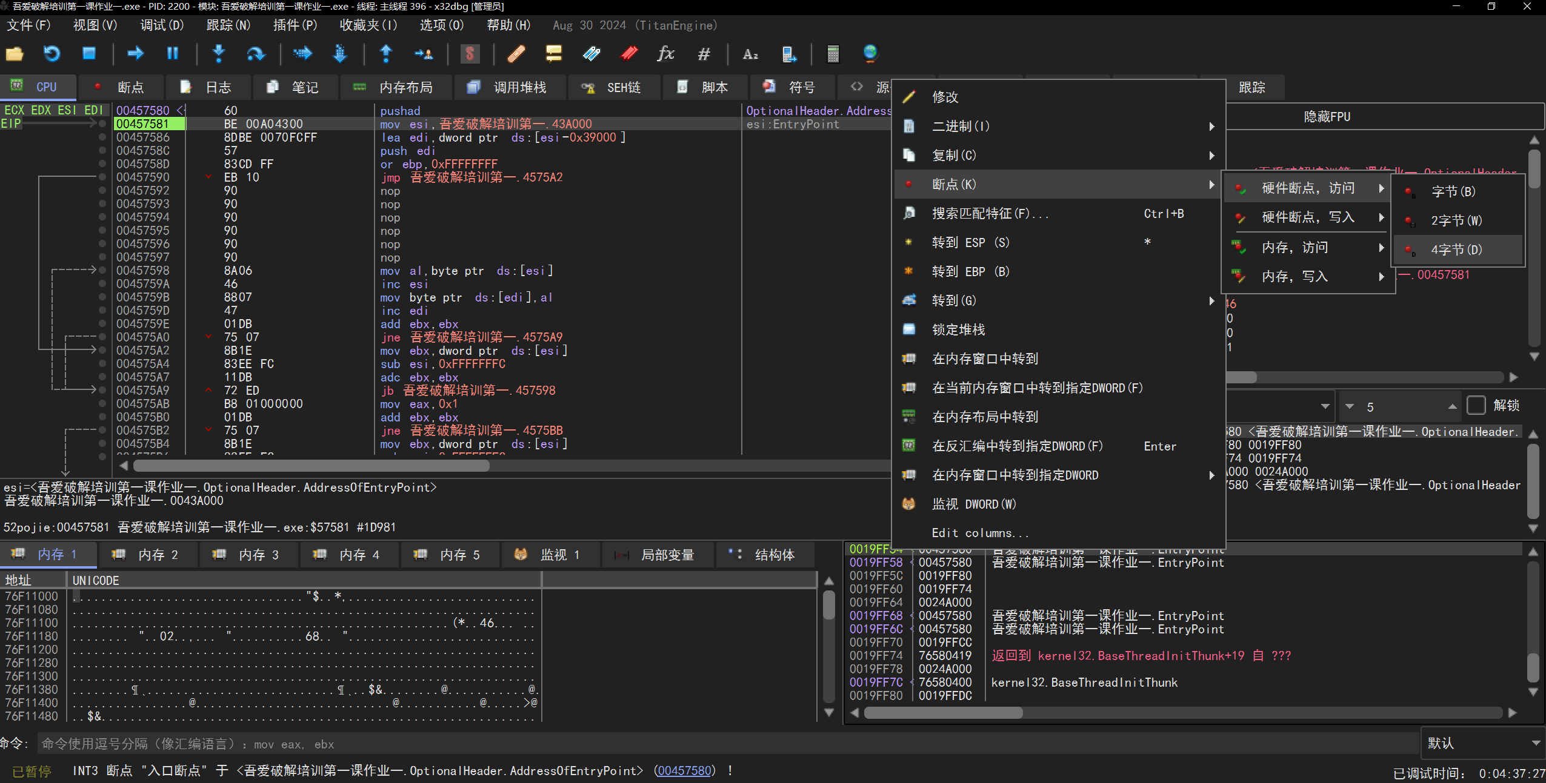The image size is (1546, 783).
Task: Run the program with the arrow icon
Action: [x=135, y=54]
